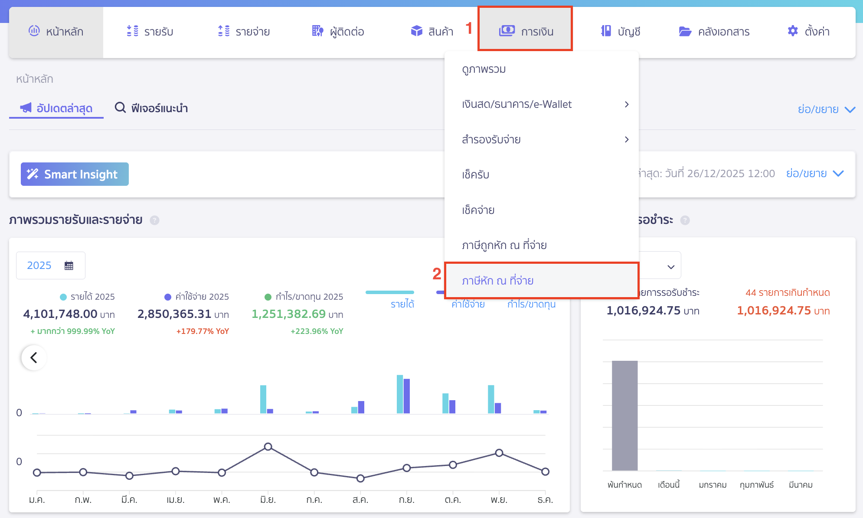Toggle รายได้ series in chart legend

coord(402,304)
